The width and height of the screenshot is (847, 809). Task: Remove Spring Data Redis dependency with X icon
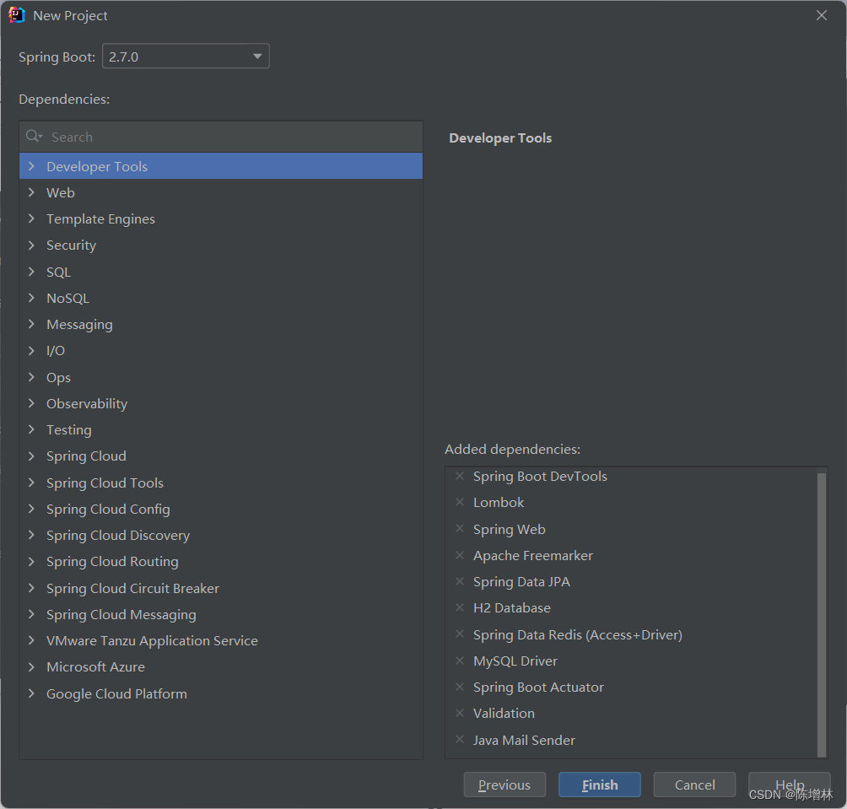(x=460, y=634)
